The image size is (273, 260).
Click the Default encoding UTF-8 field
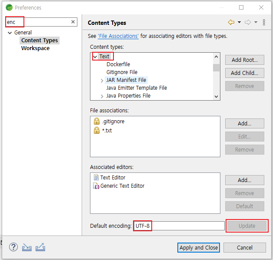(179, 226)
